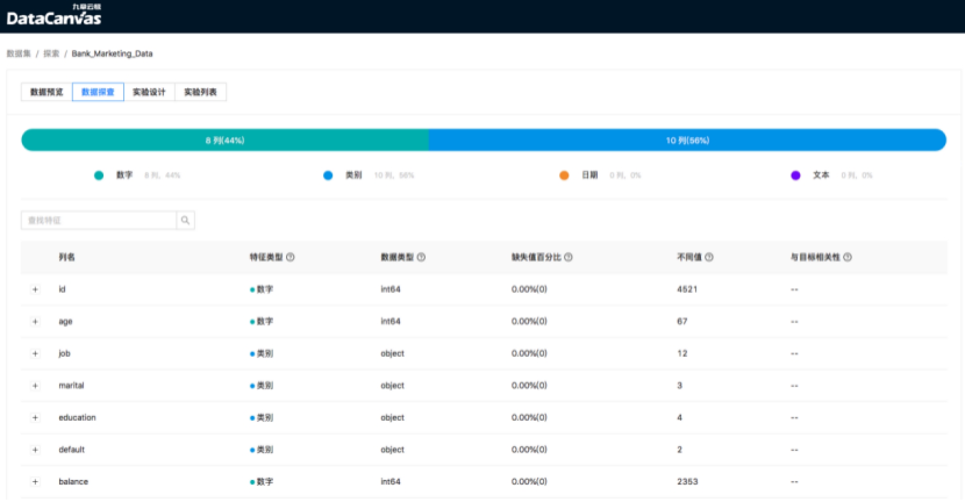This screenshot has height=502, width=965.
Task: Click the 缺失值百分比 column header
Action: click(537, 257)
